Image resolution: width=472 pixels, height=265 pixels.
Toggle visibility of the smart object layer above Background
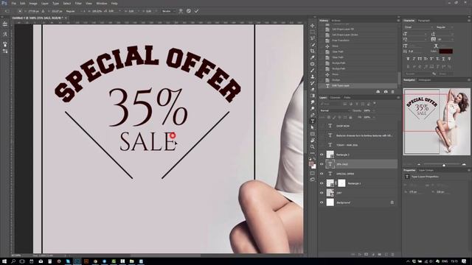(322, 193)
